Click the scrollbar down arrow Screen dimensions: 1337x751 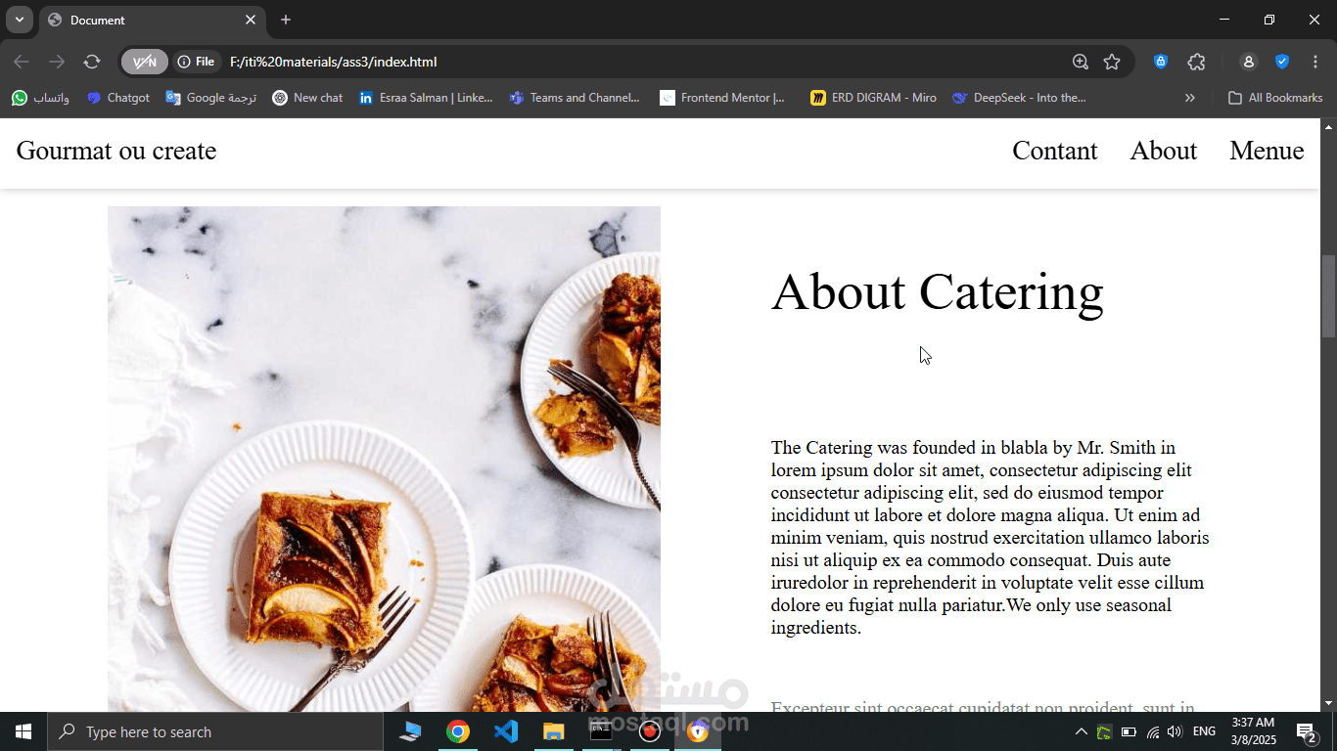coord(1328,704)
